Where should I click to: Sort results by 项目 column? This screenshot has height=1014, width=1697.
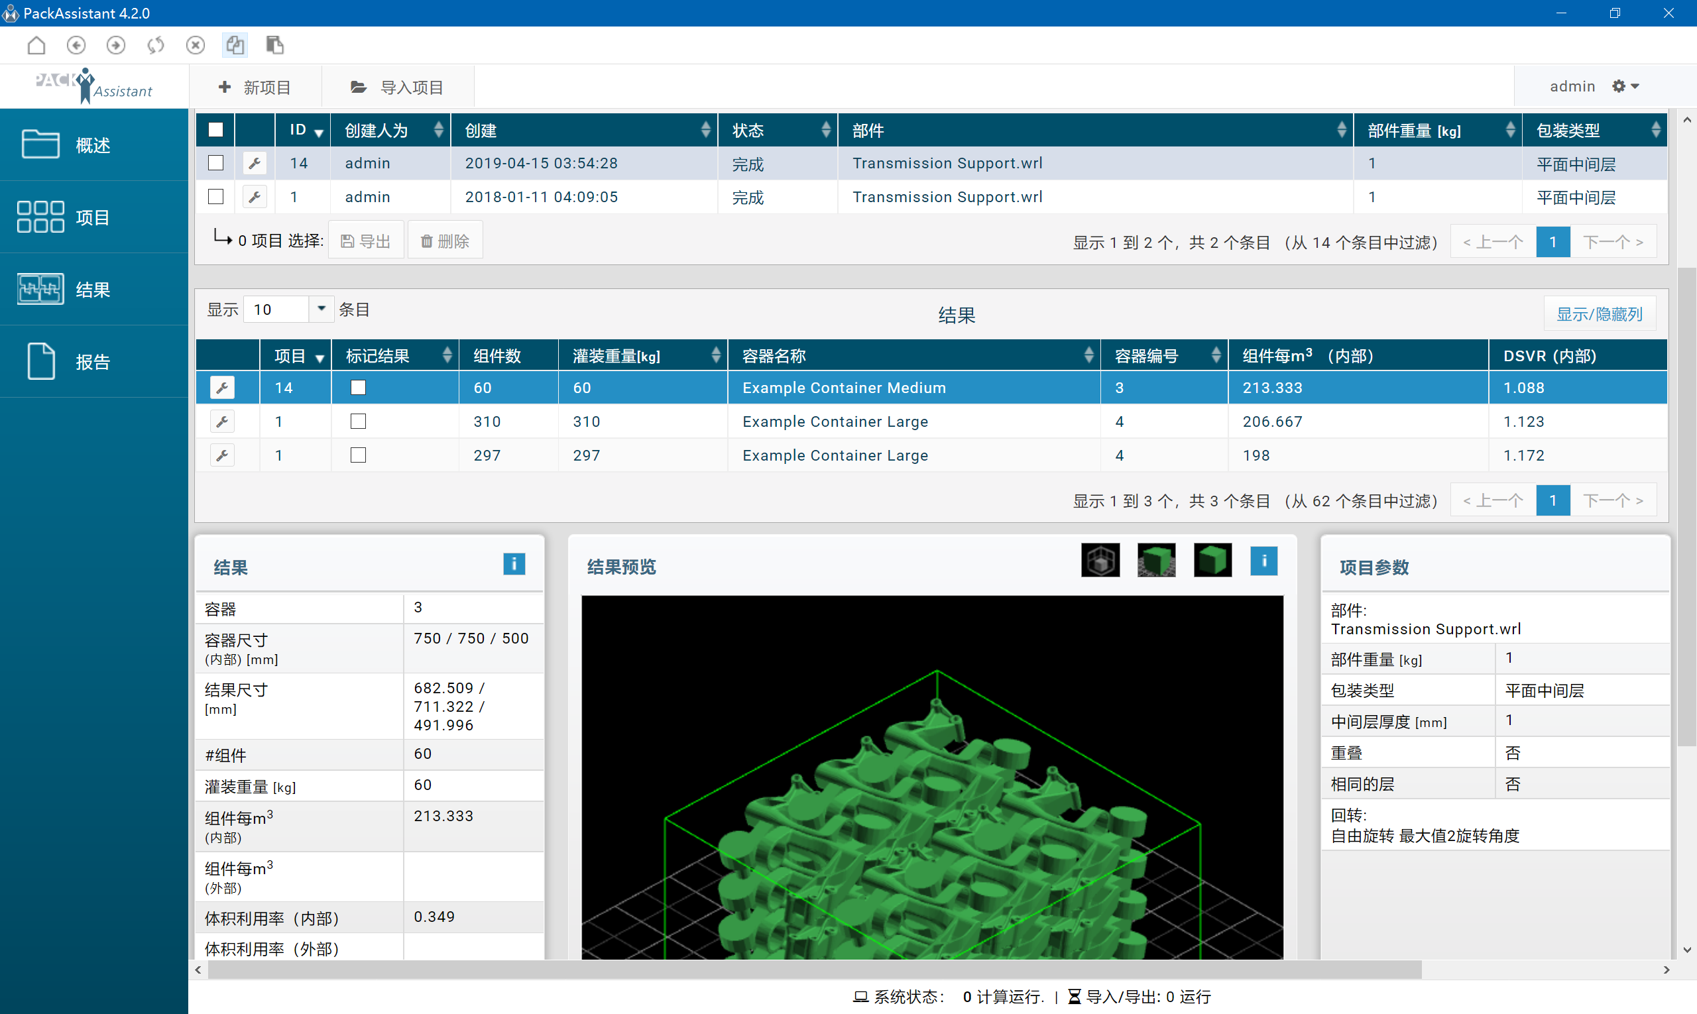coord(296,355)
